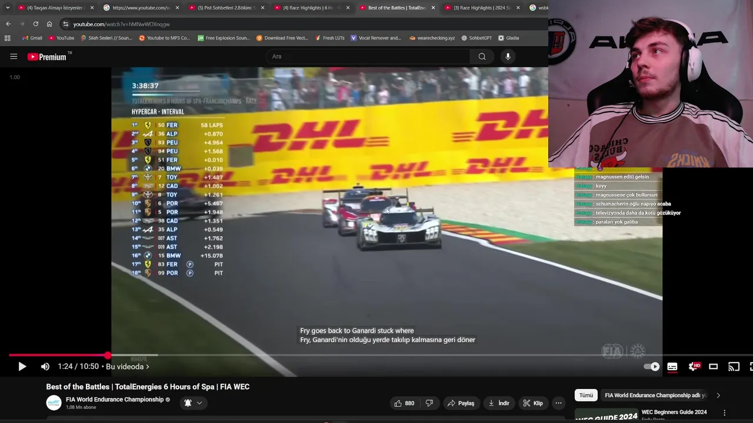Go back with the browser back arrow
The width and height of the screenshot is (753, 423).
[8, 24]
